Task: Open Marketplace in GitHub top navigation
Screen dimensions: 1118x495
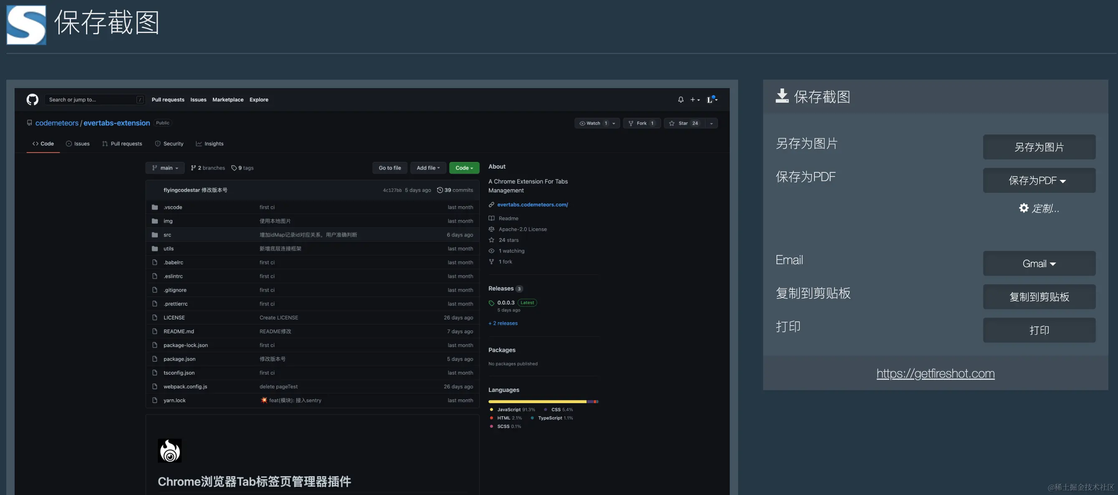Action: [228, 99]
